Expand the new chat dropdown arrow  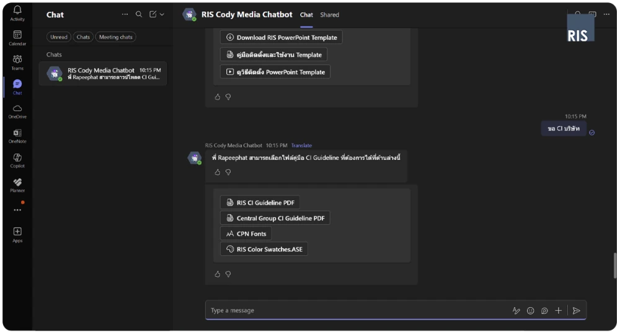click(x=162, y=15)
